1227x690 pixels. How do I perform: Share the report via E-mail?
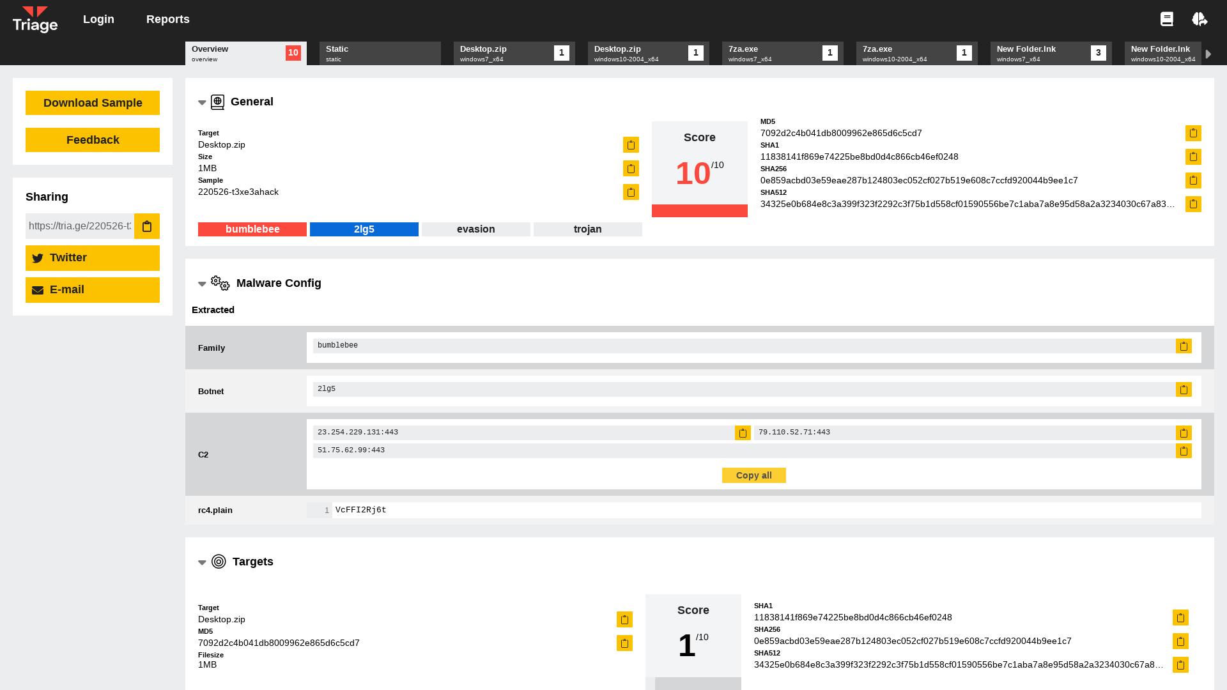(93, 290)
